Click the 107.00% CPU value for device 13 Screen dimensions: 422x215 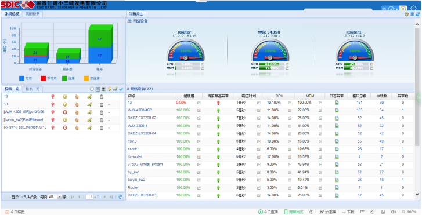pyautogui.click(x=274, y=103)
